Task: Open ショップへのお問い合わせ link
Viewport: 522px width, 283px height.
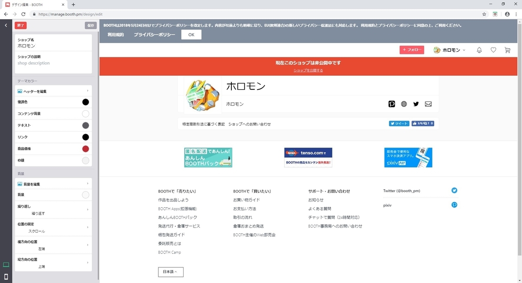Action: 249,124
